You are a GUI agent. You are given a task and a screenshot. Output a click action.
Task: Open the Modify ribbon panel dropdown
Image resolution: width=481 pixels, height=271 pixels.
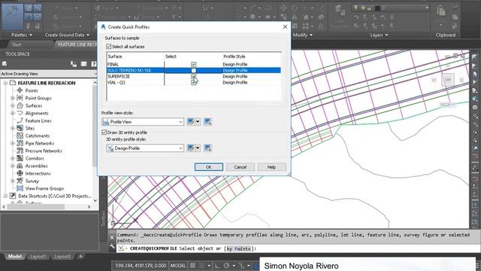[x=303, y=35]
